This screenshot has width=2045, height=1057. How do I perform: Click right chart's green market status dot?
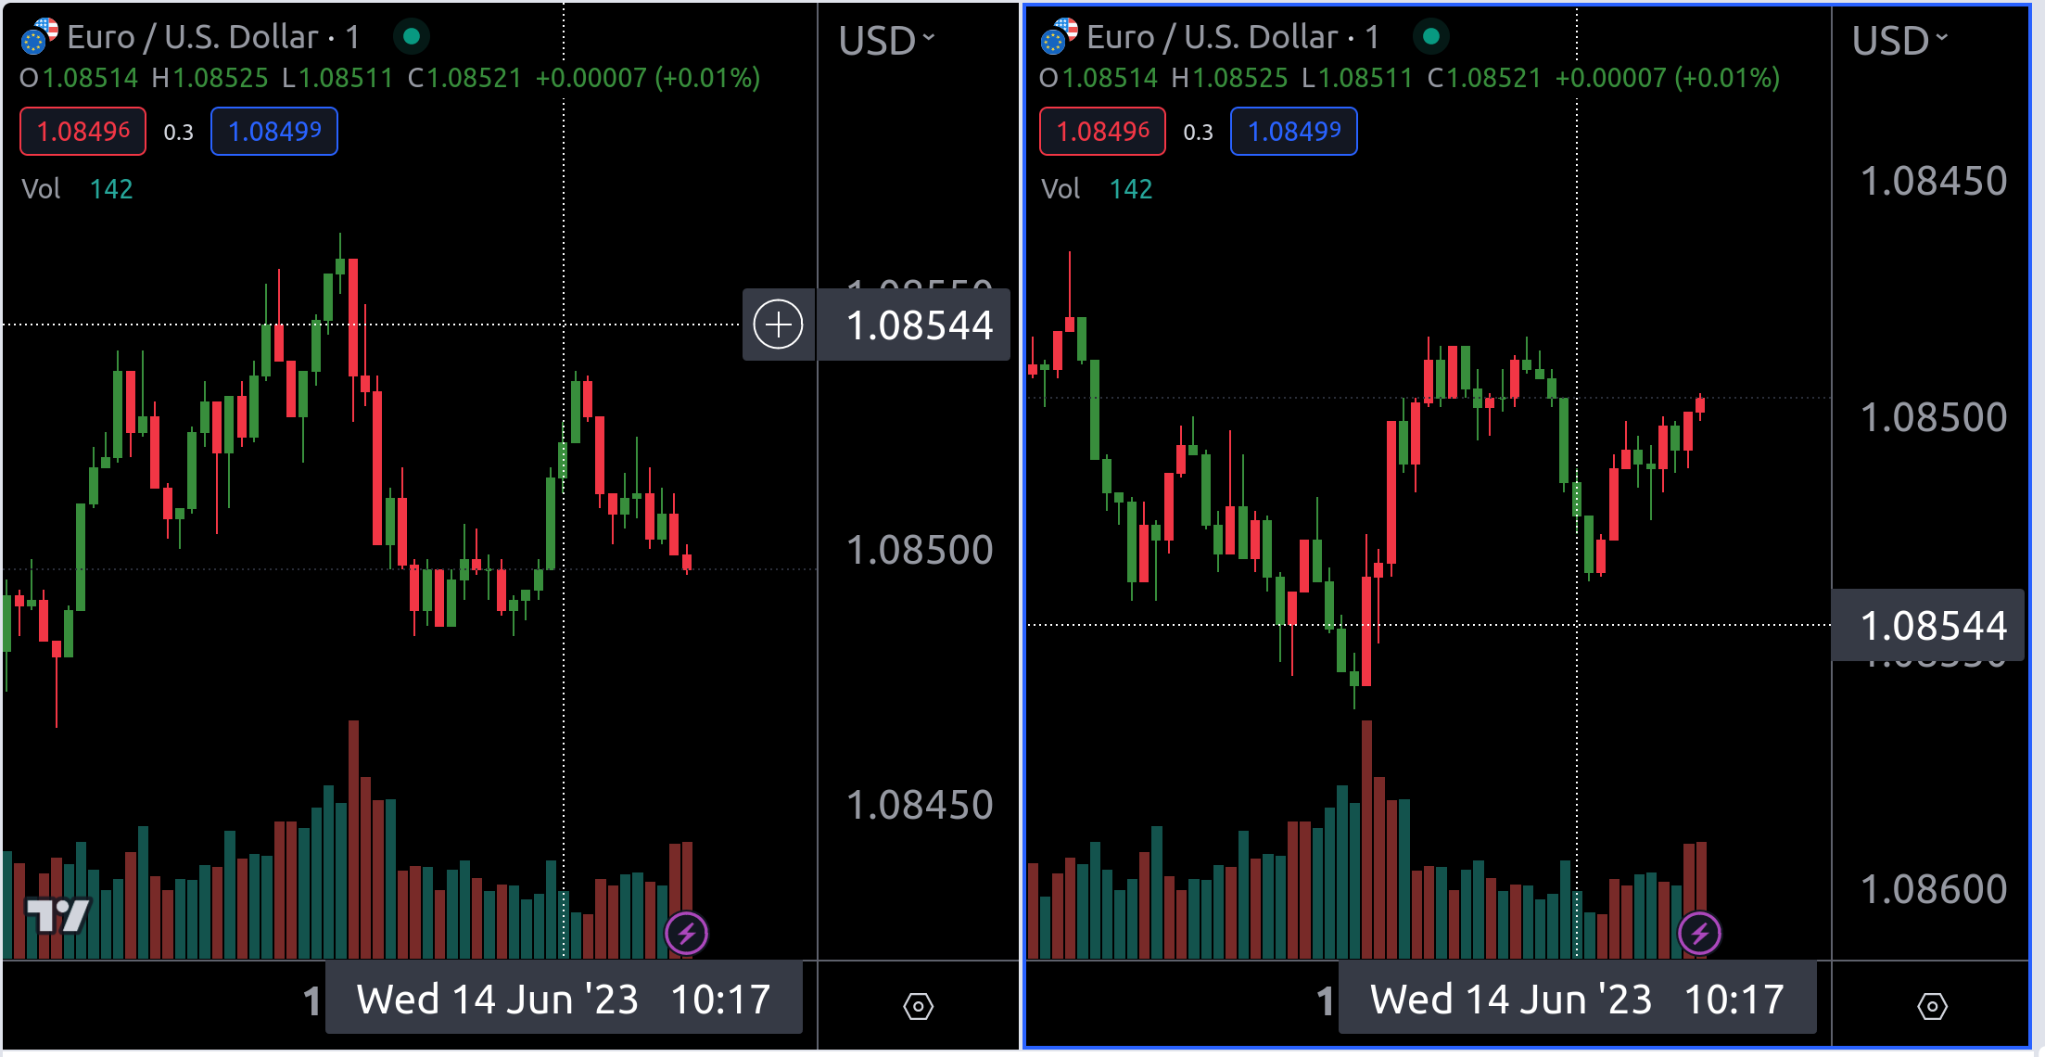tap(1431, 37)
